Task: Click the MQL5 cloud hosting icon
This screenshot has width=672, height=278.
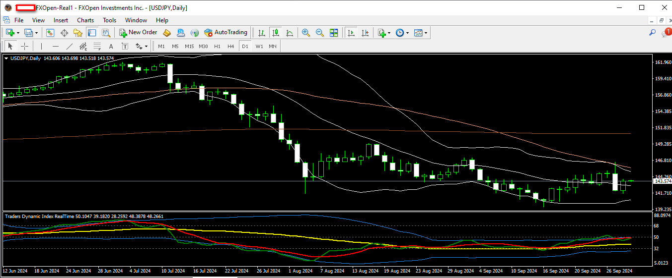Action: [x=181, y=33]
